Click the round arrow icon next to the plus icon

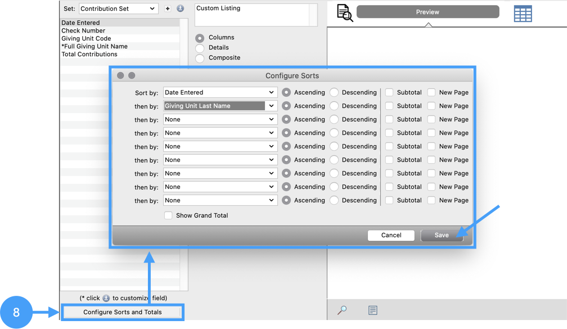pyautogui.click(x=180, y=8)
